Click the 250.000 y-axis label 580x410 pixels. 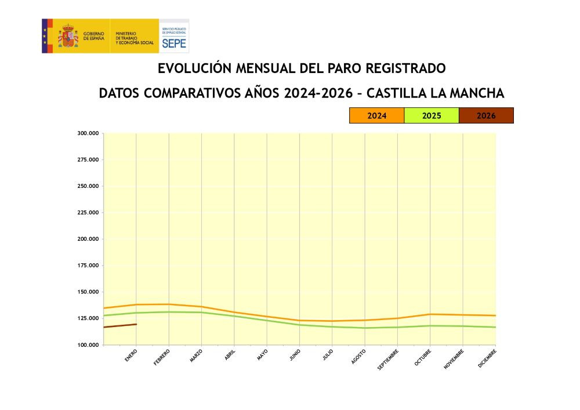pos(88,186)
